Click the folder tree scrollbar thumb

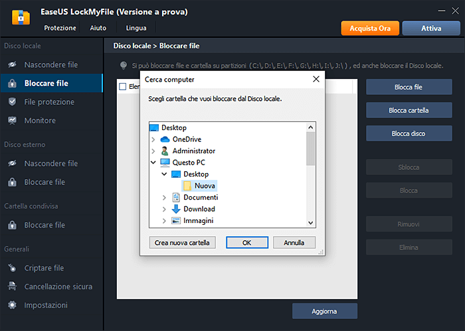tap(310, 149)
